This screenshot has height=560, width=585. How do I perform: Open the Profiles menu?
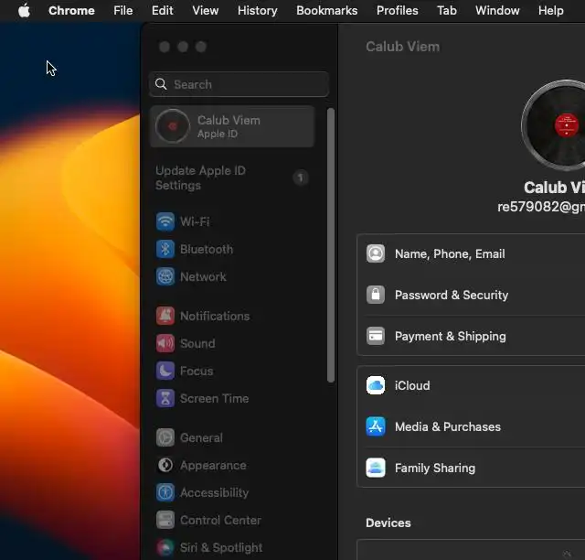point(398,10)
